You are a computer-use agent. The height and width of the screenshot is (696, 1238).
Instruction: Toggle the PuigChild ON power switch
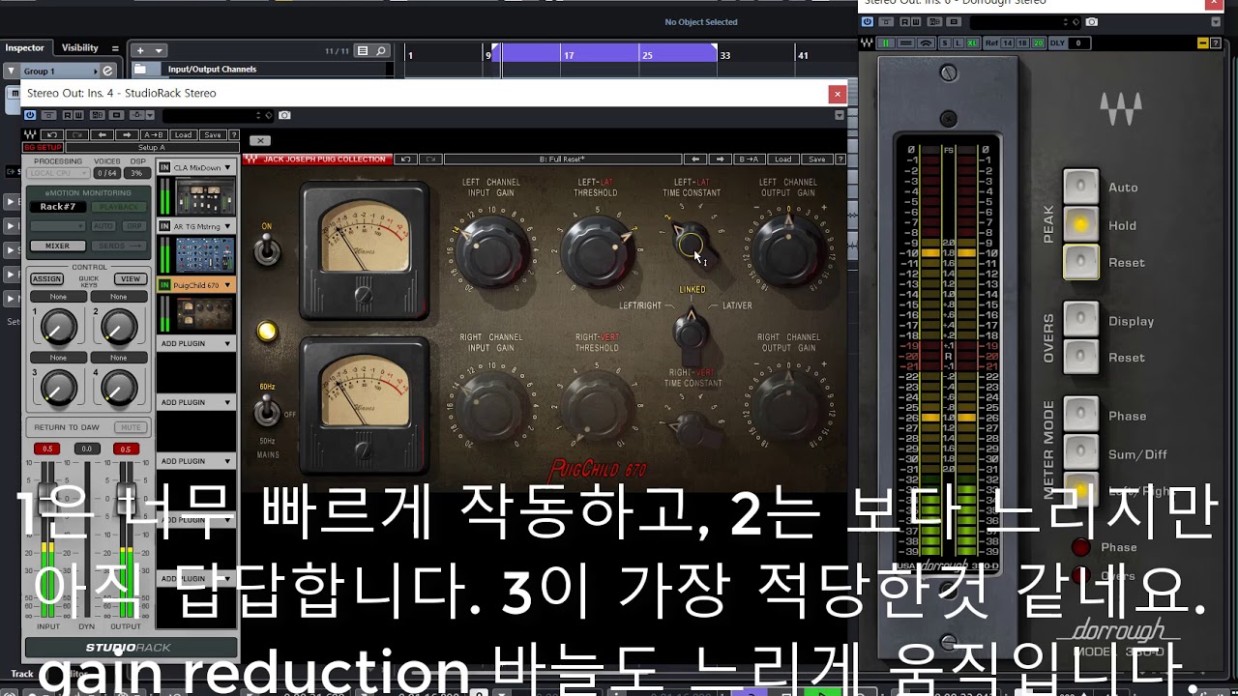pyautogui.click(x=268, y=249)
